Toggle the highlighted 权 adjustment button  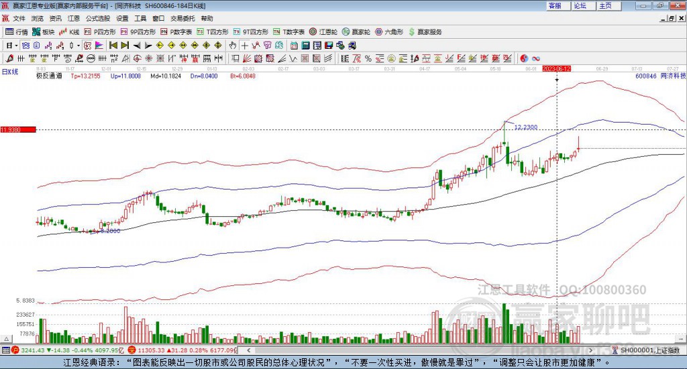pos(88,46)
